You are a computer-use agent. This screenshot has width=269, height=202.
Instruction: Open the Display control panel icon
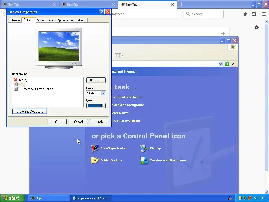[144, 148]
